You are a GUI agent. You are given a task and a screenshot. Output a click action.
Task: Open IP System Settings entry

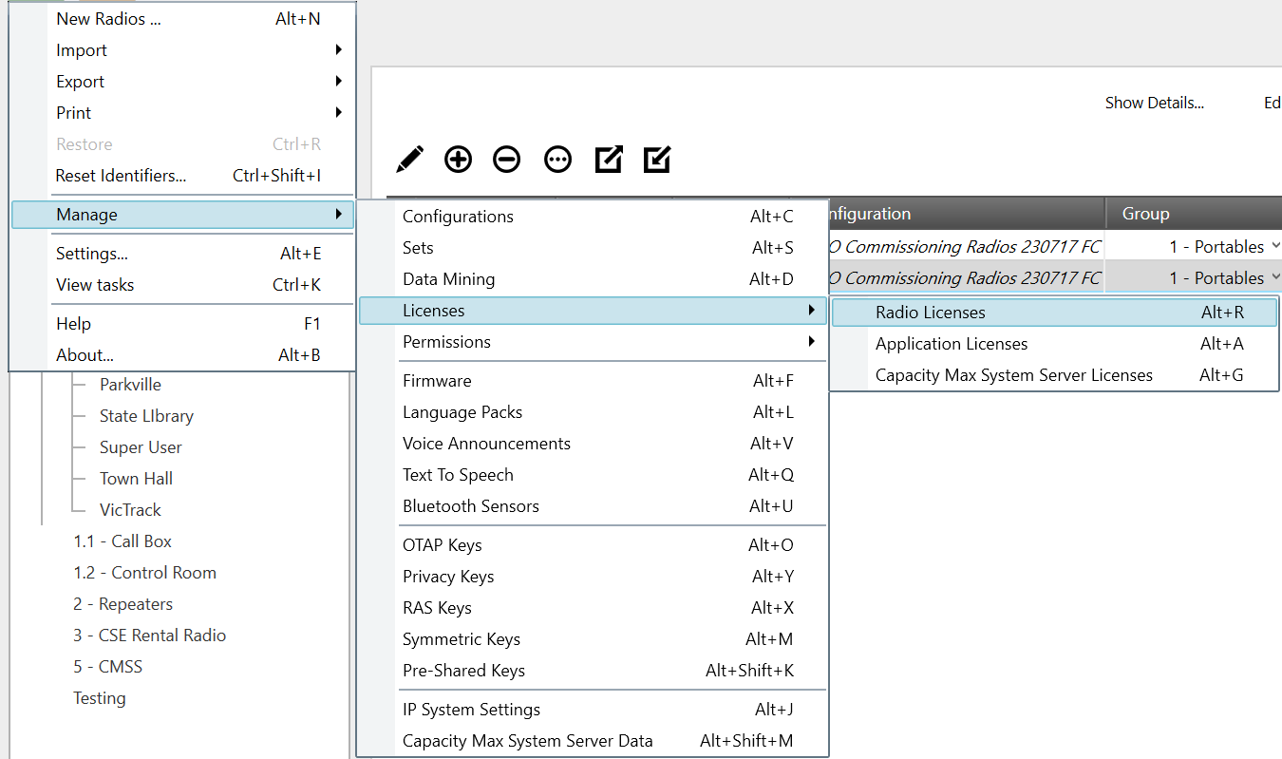pyautogui.click(x=593, y=710)
